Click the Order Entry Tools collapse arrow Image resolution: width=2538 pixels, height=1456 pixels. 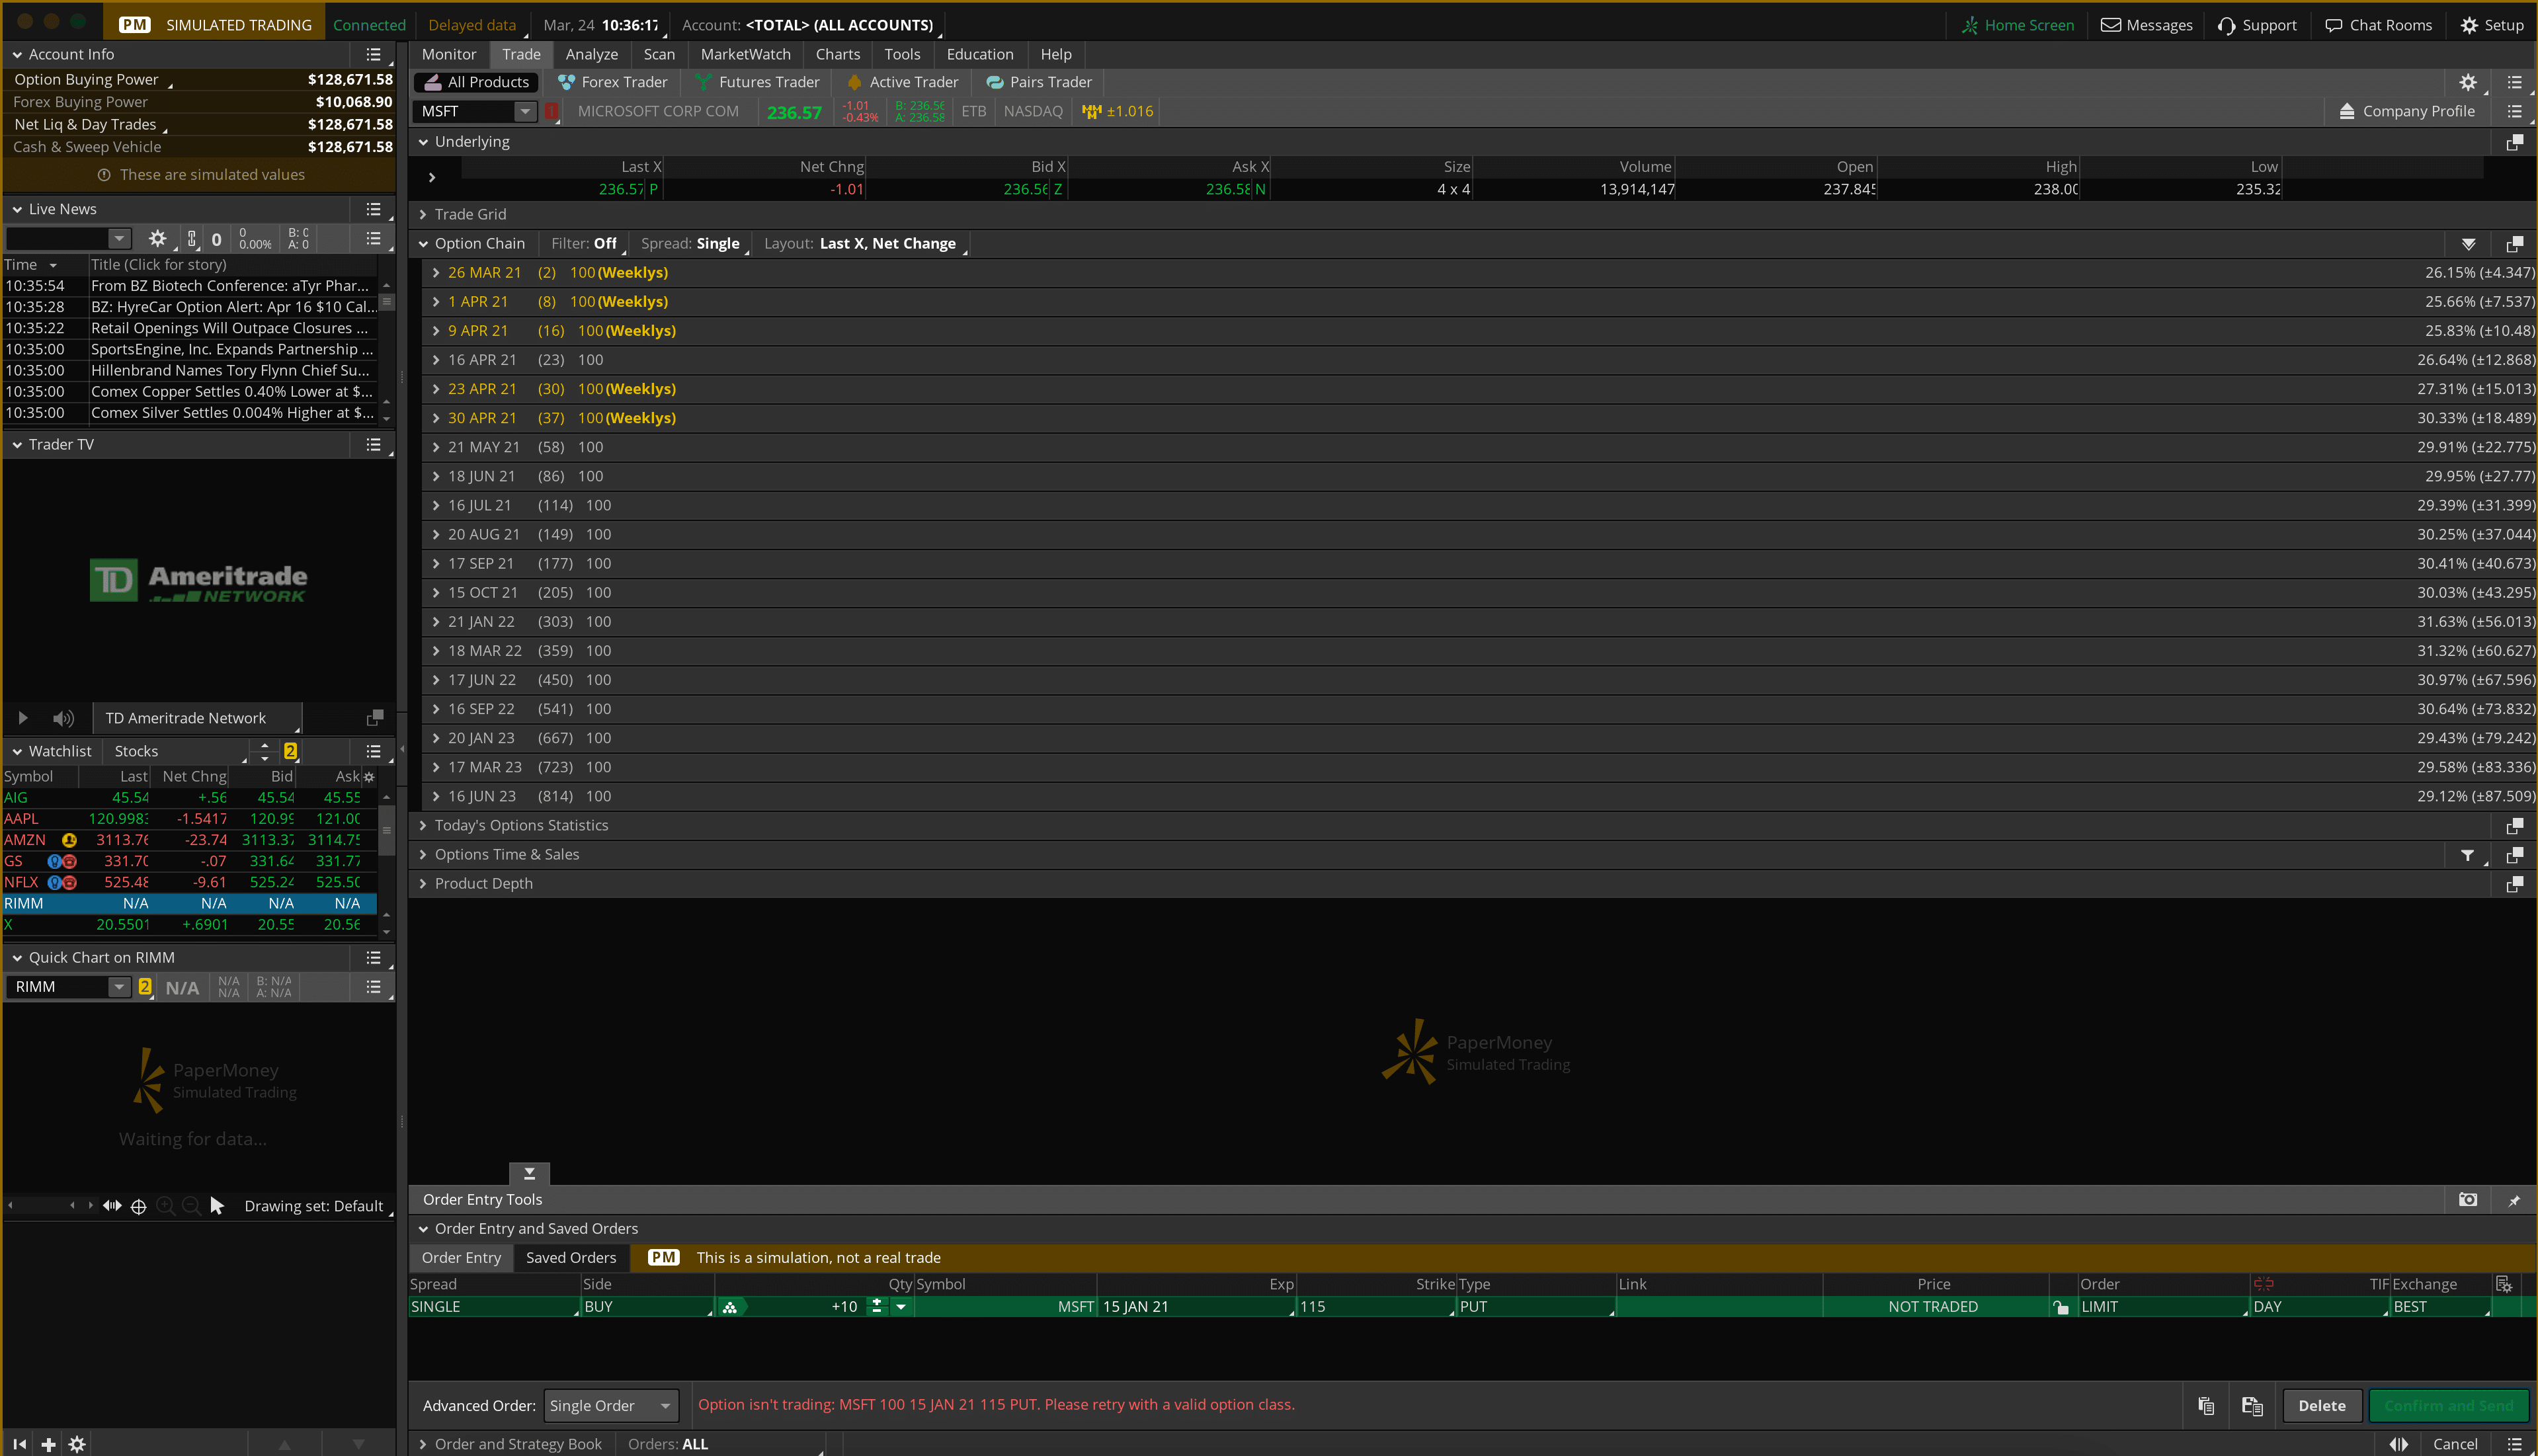[528, 1172]
